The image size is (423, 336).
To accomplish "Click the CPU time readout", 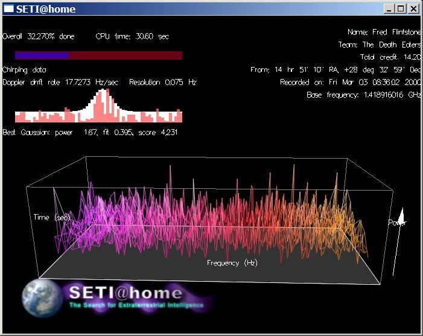I will tap(132, 36).
